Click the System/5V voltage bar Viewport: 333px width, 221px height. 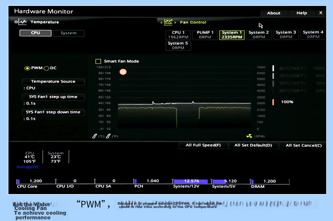(230, 181)
